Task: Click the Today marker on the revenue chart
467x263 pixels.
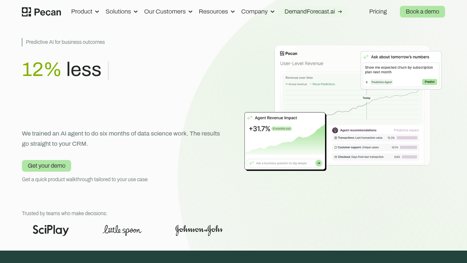Action: 366,98
